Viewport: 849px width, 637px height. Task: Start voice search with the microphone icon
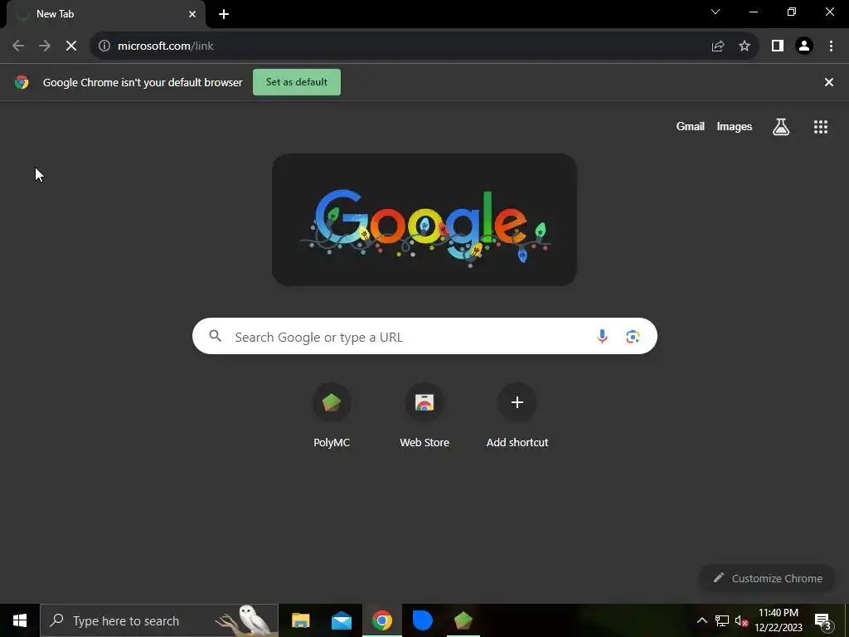(602, 337)
